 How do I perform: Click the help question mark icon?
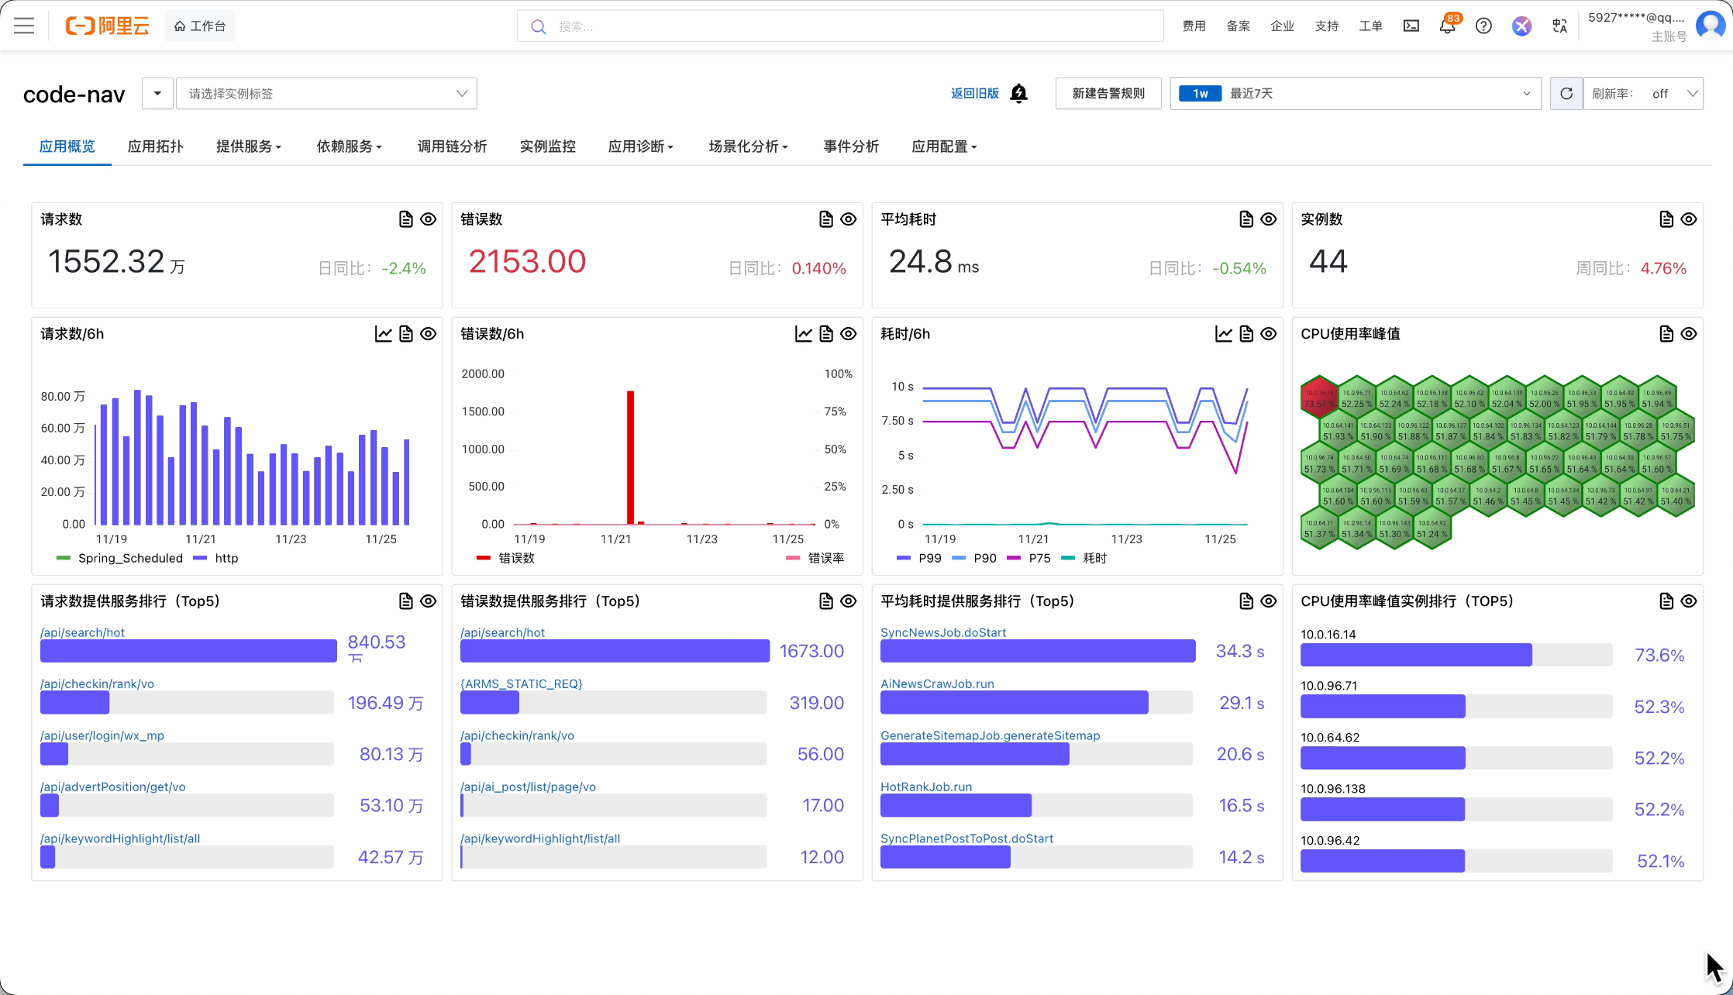(x=1483, y=26)
